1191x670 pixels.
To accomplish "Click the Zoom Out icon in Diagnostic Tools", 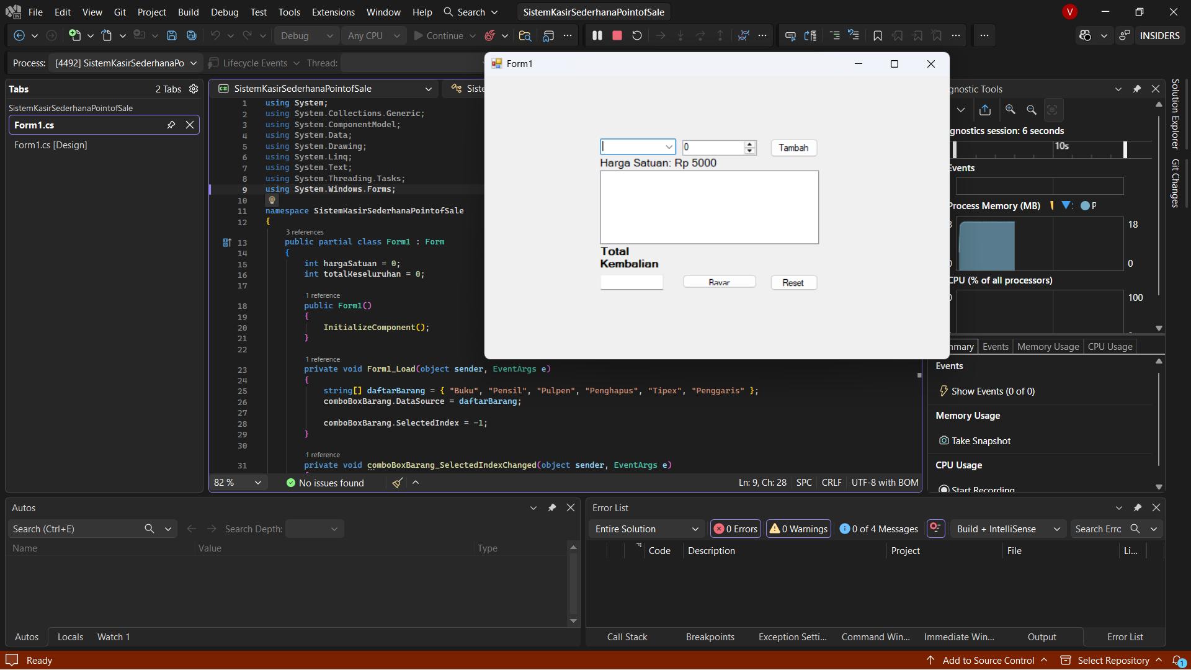I will coord(1032,110).
